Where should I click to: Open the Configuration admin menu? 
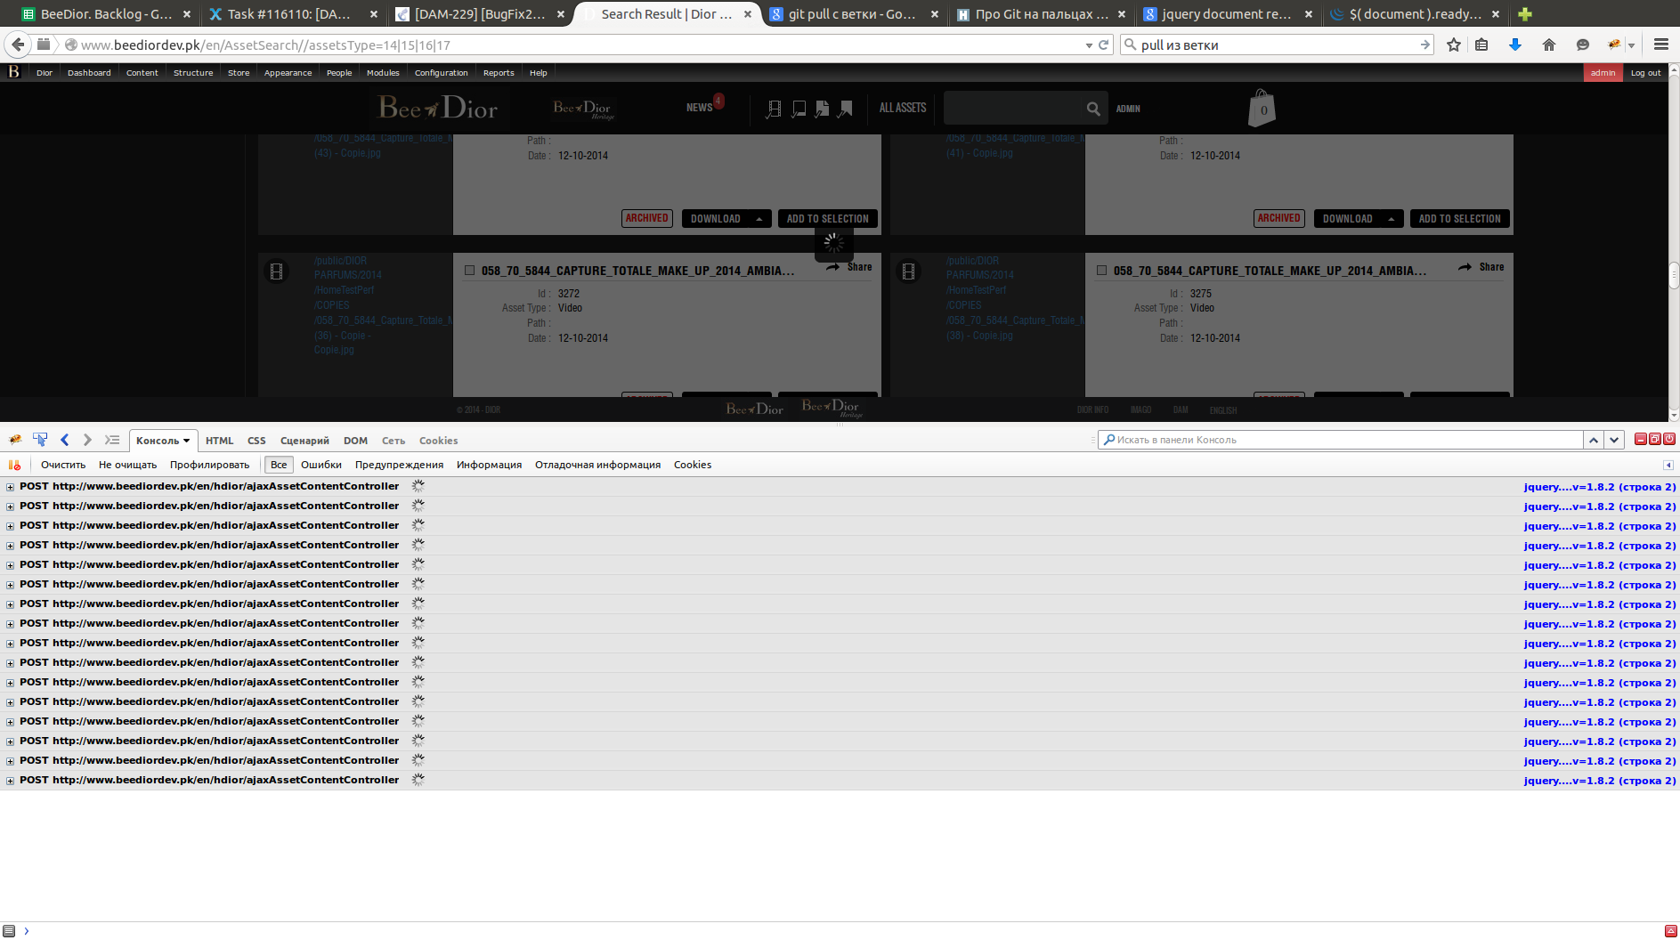click(x=441, y=73)
